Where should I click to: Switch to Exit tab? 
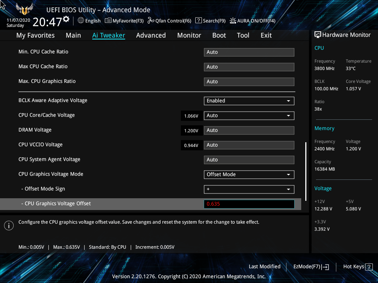click(x=266, y=35)
